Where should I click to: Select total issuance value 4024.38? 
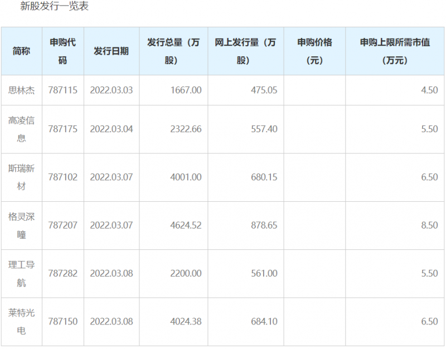point(186,322)
